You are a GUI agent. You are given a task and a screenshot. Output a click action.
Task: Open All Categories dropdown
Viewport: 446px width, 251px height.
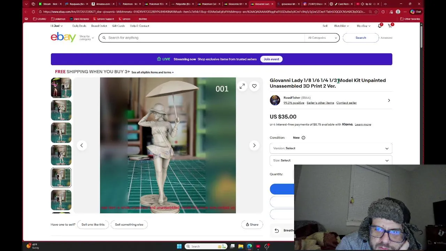click(x=323, y=38)
